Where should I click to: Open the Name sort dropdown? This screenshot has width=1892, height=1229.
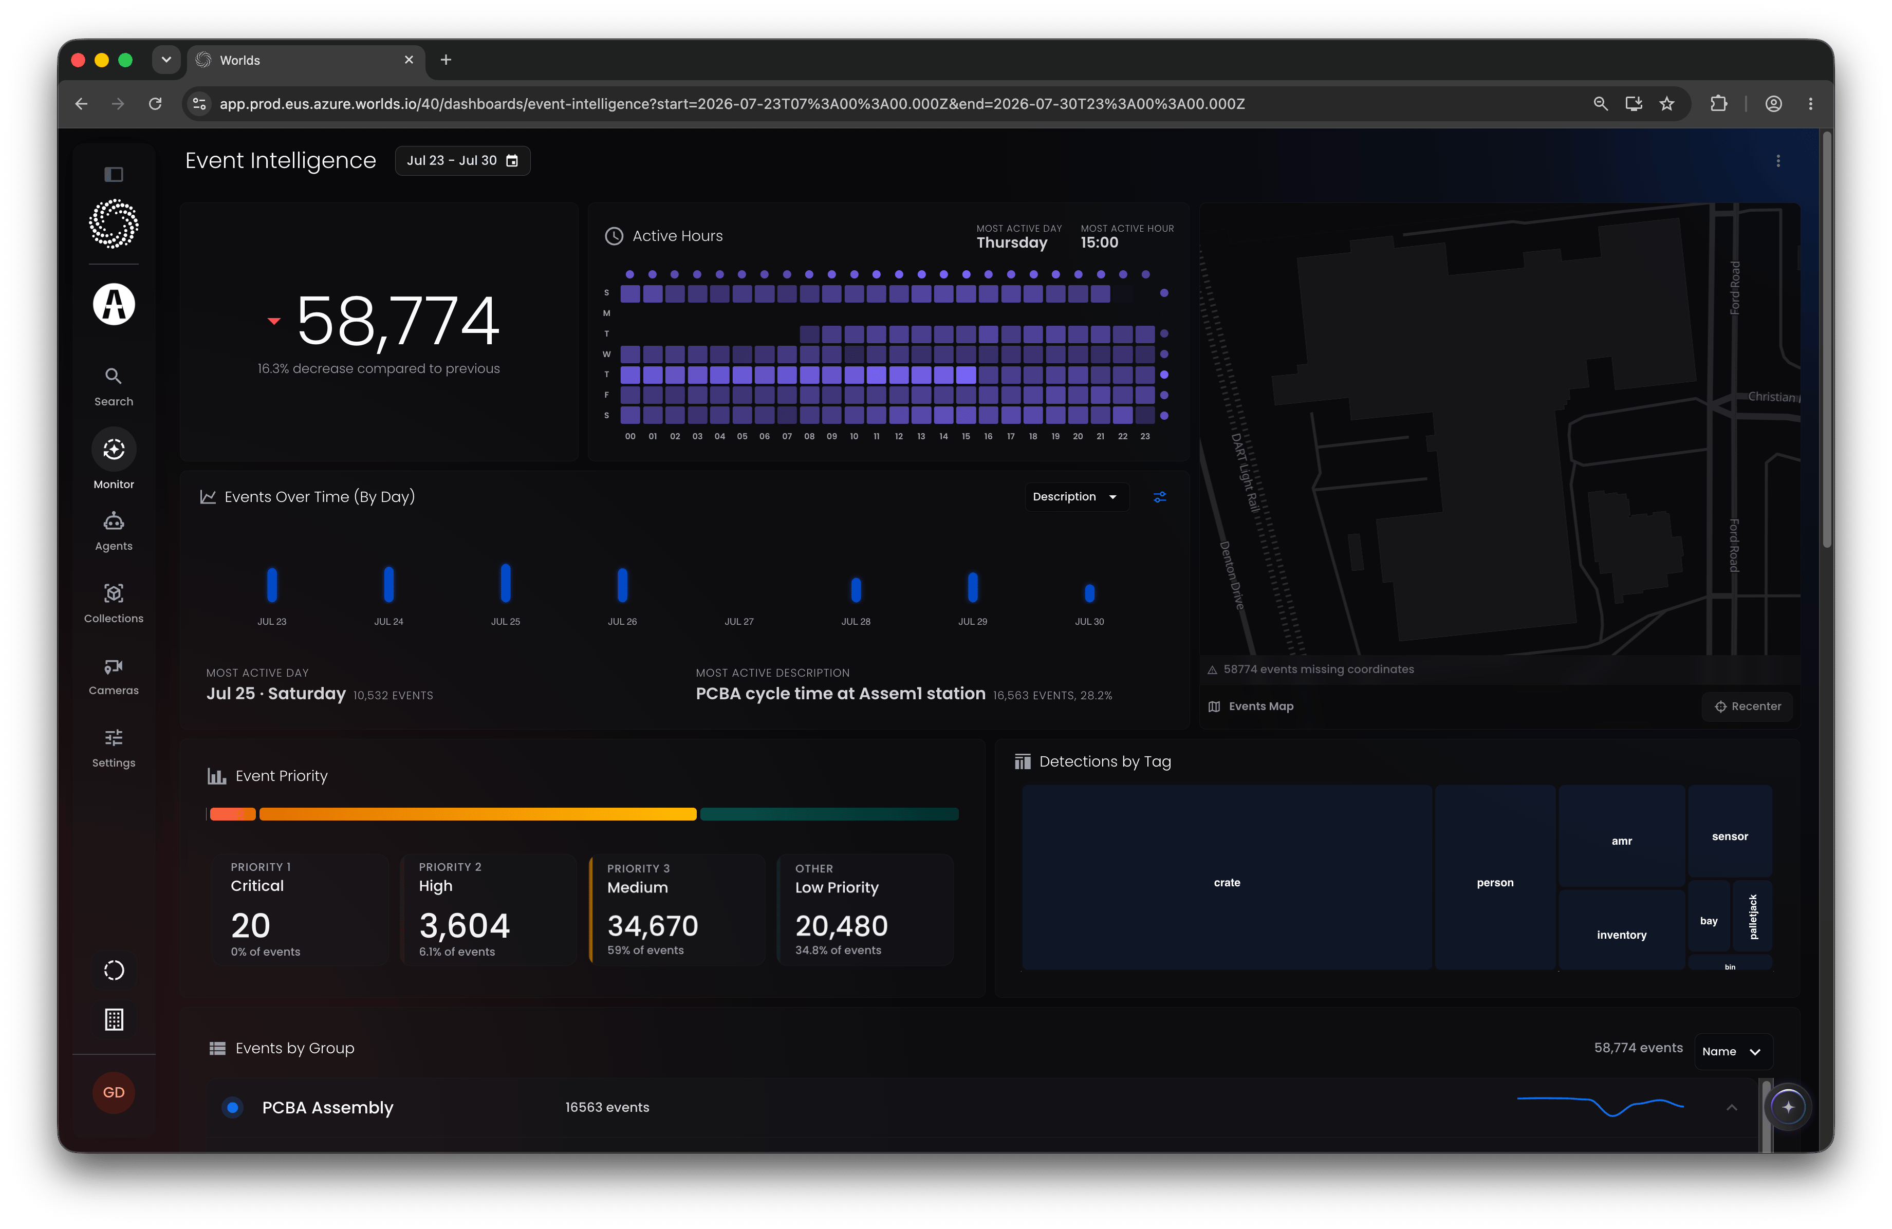1733,1051
